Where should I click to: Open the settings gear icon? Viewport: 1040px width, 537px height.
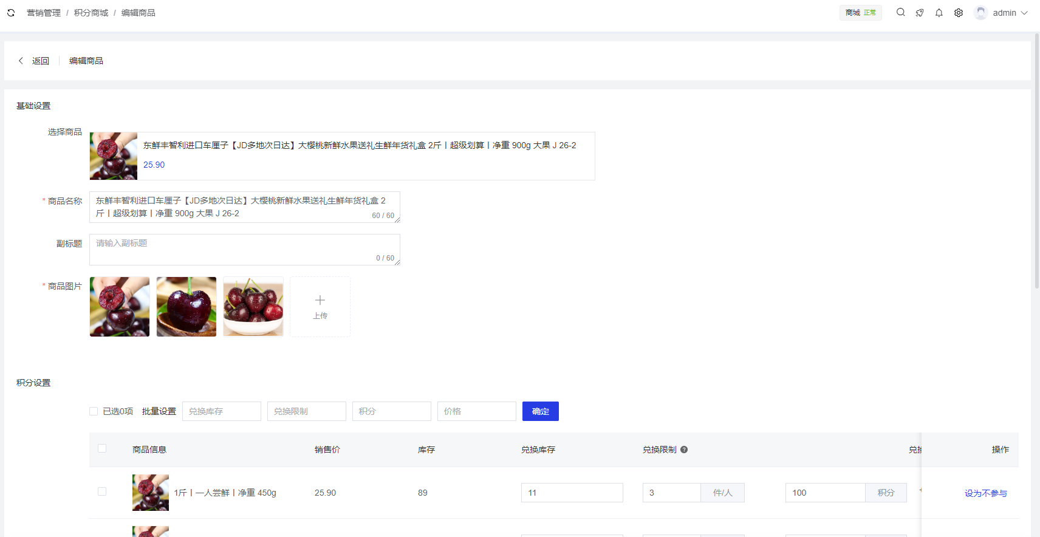coord(959,13)
